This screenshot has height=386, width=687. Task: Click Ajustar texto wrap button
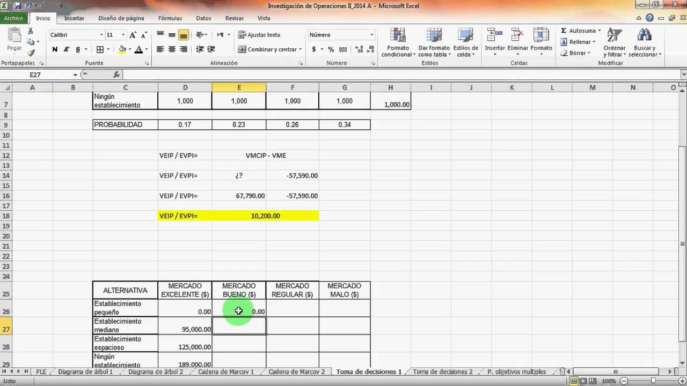pos(259,35)
